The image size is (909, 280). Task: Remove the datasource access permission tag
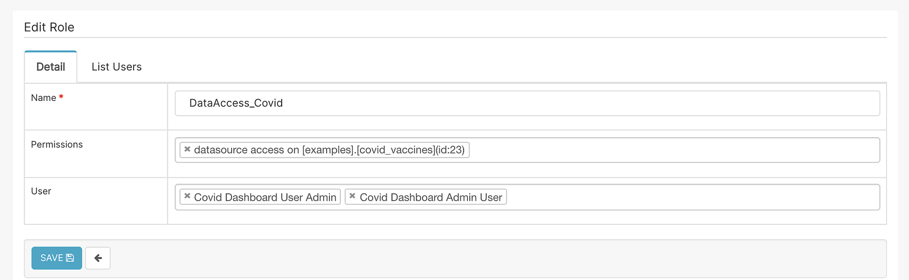click(x=187, y=149)
